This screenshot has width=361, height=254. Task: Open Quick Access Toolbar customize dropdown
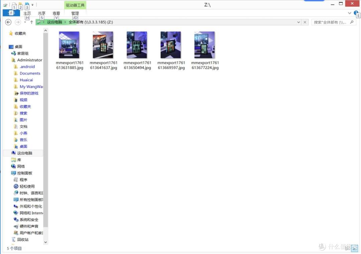point(33,5)
